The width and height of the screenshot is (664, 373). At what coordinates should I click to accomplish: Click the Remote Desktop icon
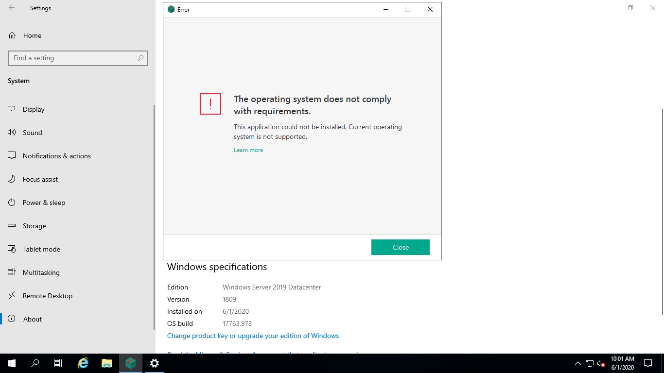[x=12, y=296]
